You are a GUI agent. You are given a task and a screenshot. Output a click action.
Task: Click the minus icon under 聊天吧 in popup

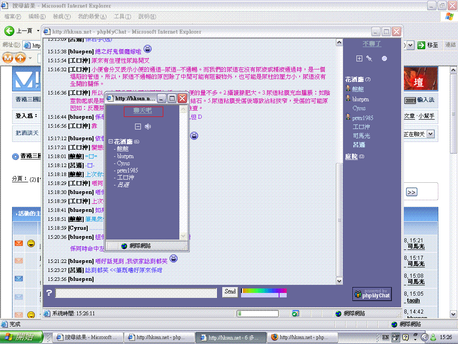click(138, 126)
